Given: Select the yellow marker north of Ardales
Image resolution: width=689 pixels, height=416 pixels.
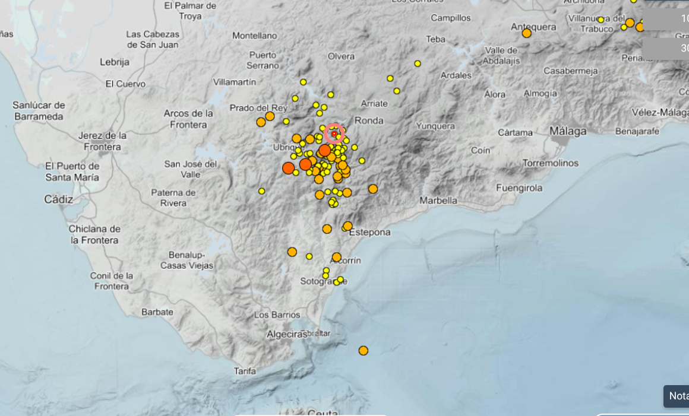Looking at the screenshot, I should pos(418,63).
